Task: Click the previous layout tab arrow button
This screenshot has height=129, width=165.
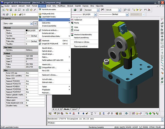Action: pos(56,109)
